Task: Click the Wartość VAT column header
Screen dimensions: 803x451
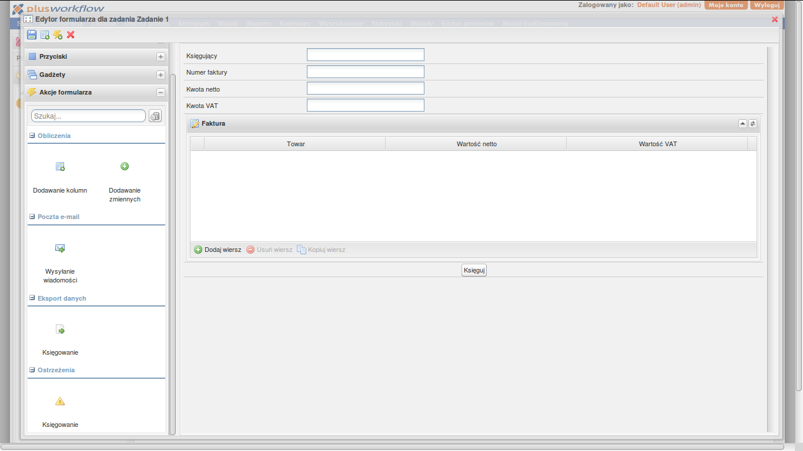Action: [x=657, y=144]
